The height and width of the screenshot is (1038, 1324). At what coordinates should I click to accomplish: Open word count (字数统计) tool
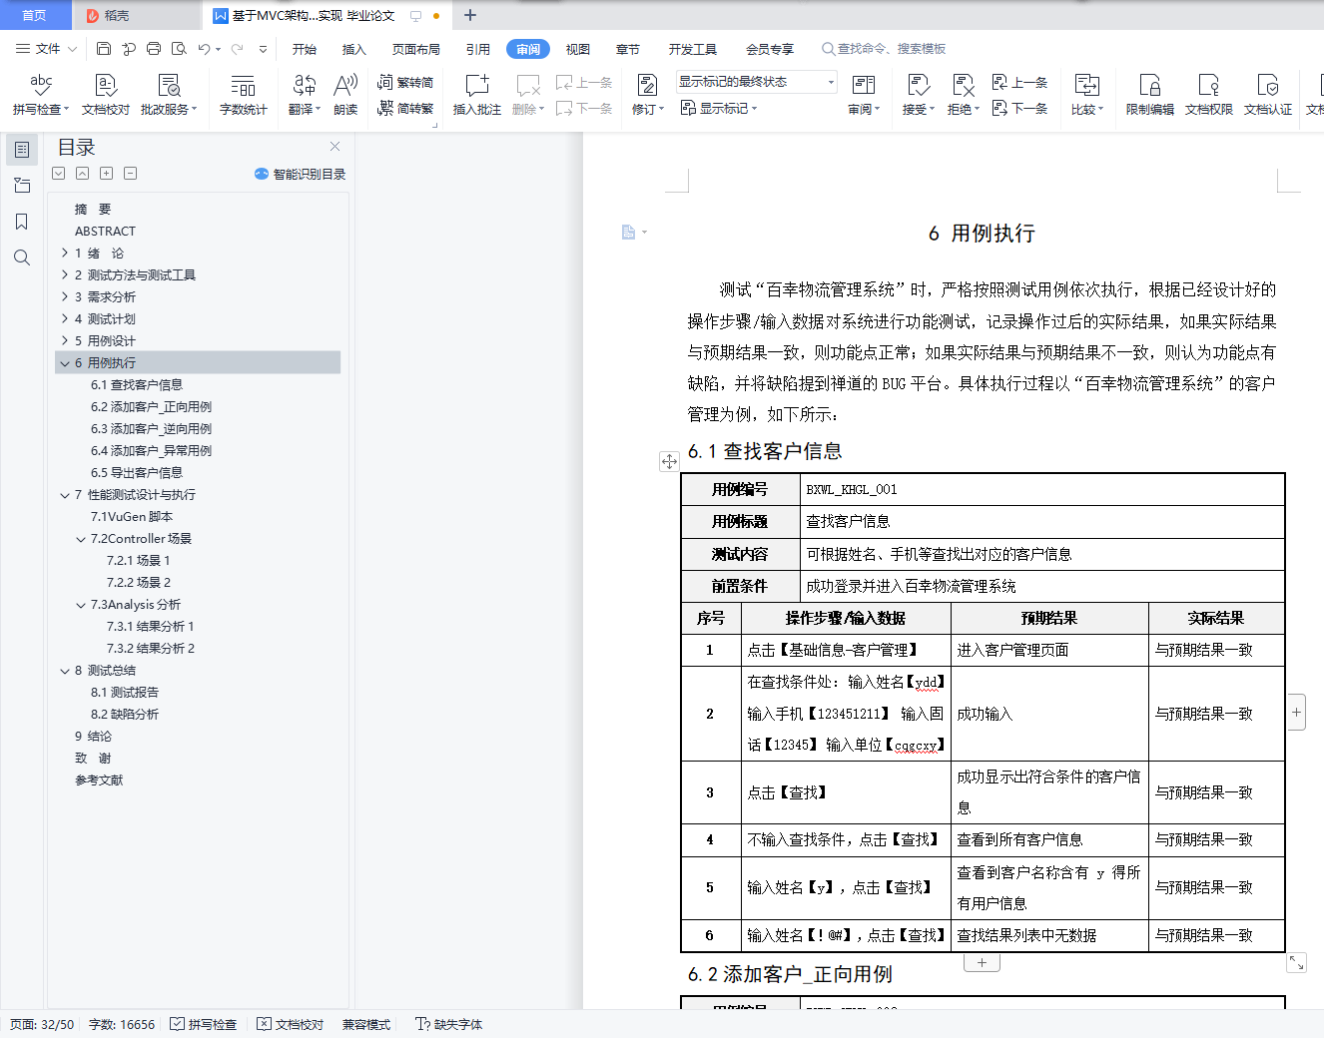click(244, 95)
